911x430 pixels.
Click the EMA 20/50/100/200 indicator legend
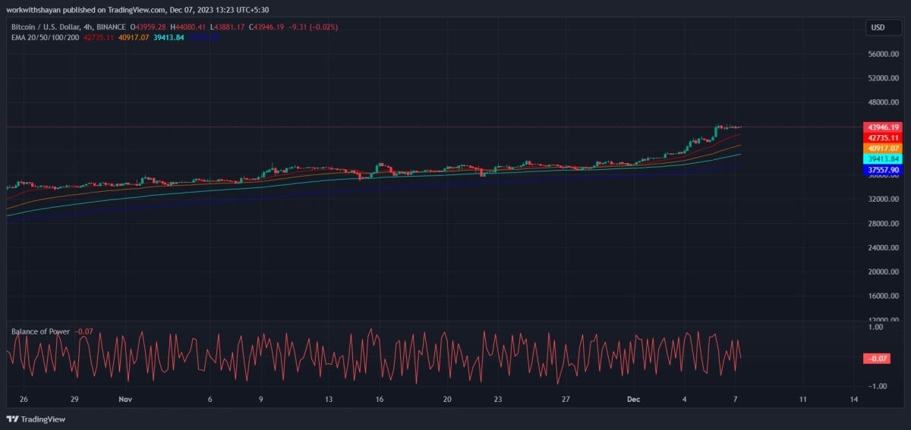[x=44, y=36]
